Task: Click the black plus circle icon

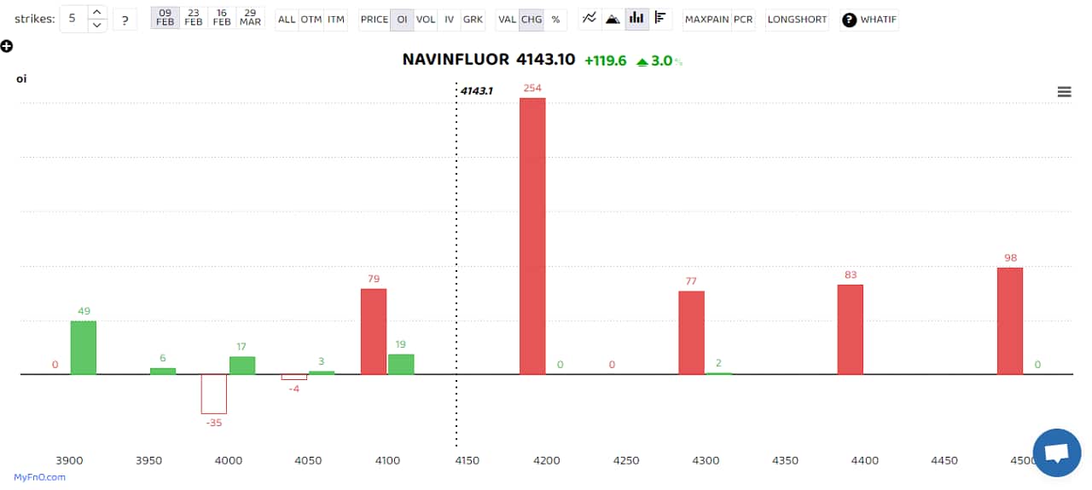Action: 7,45
